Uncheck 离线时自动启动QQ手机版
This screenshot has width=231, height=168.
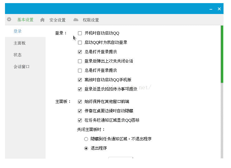pos(80,80)
